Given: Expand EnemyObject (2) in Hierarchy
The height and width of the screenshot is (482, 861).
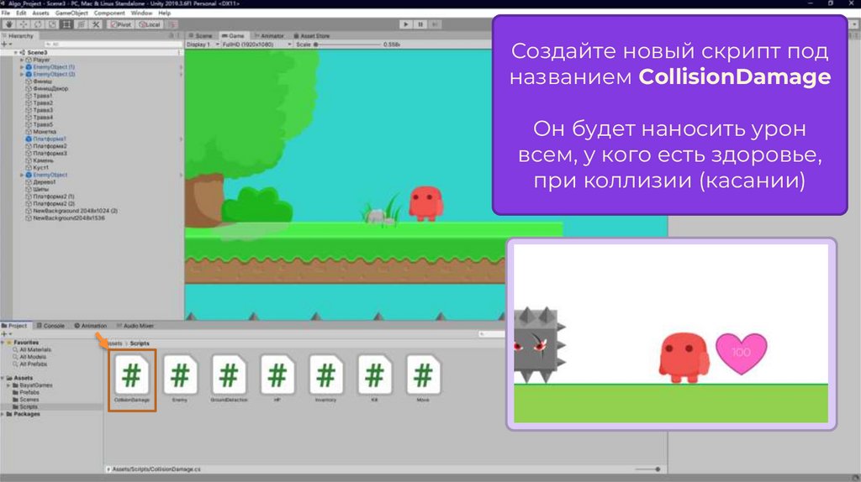Looking at the screenshot, I should 22,74.
